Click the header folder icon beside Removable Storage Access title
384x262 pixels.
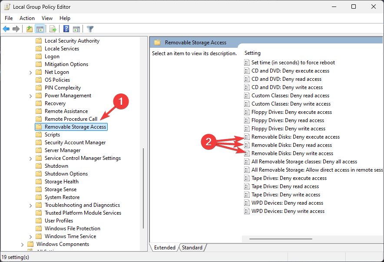157,43
